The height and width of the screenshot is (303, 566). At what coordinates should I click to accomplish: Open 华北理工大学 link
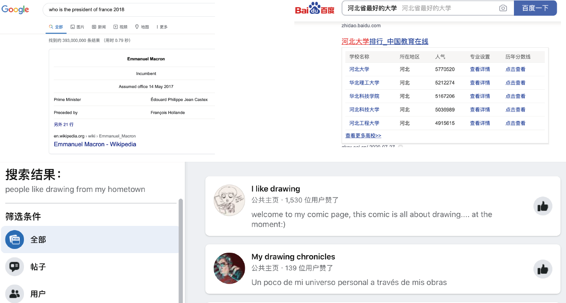(x=364, y=83)
